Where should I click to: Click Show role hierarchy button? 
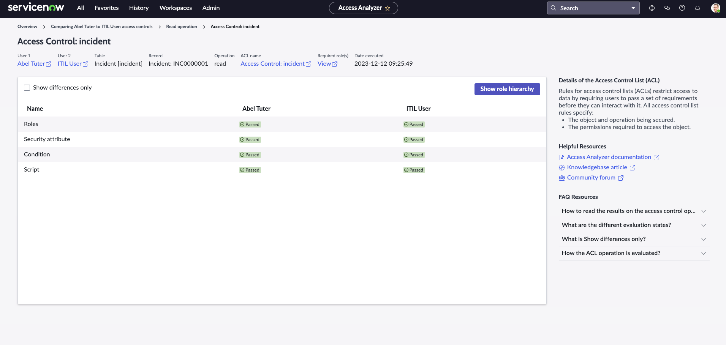click(507, 89)
